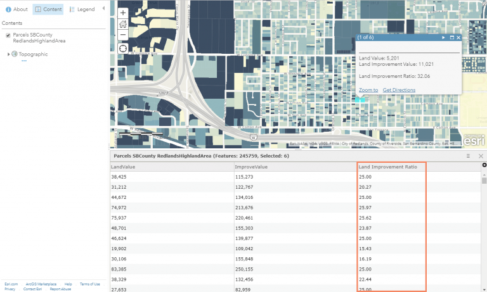Image resolution: width=487 pixels, height=292 pixels.
Task: Switch to the Legend tab
Action: tap(82, 10)
